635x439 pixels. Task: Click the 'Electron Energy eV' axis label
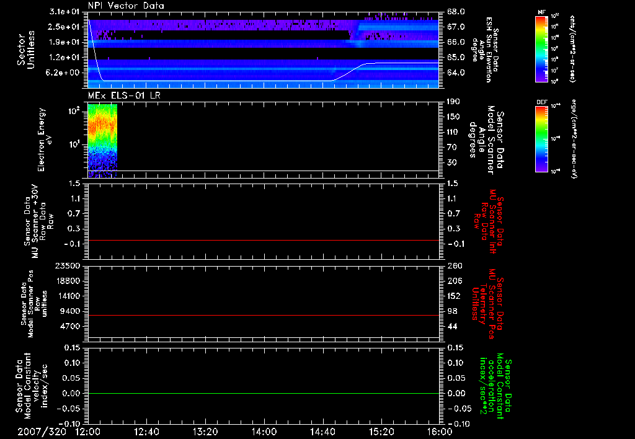[x=45, y=140]
